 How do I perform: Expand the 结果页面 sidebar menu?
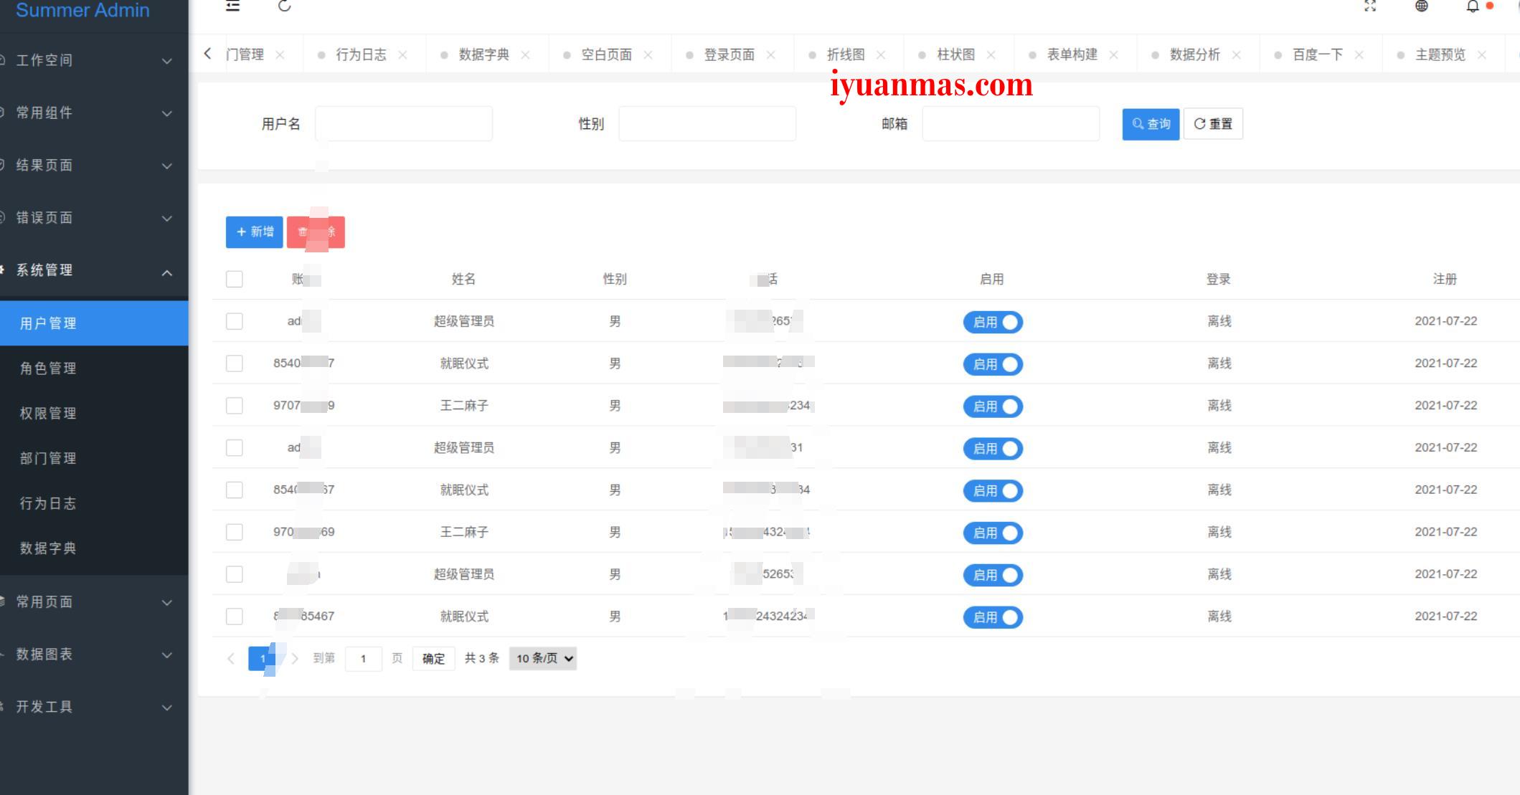(94, 165)
